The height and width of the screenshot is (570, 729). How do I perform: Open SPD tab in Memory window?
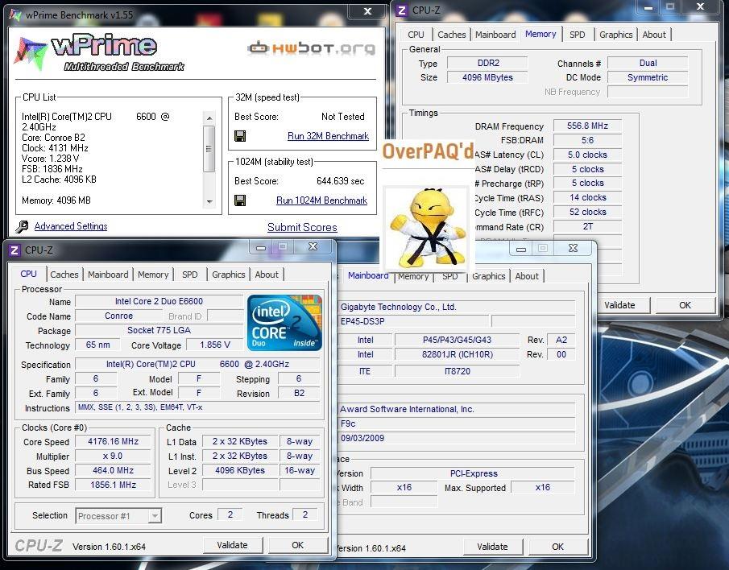point(577,35)
